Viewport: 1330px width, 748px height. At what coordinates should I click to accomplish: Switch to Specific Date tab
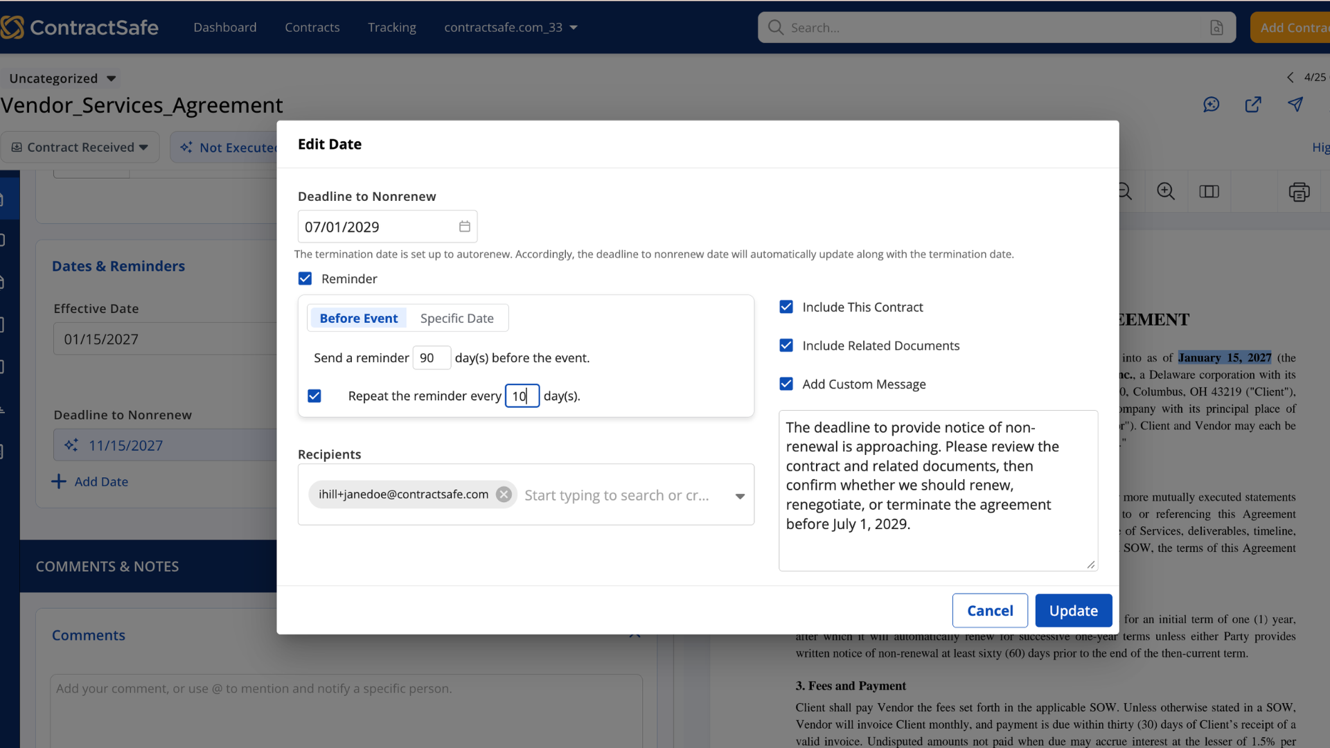pyautogui.click(x=456, y=318)
